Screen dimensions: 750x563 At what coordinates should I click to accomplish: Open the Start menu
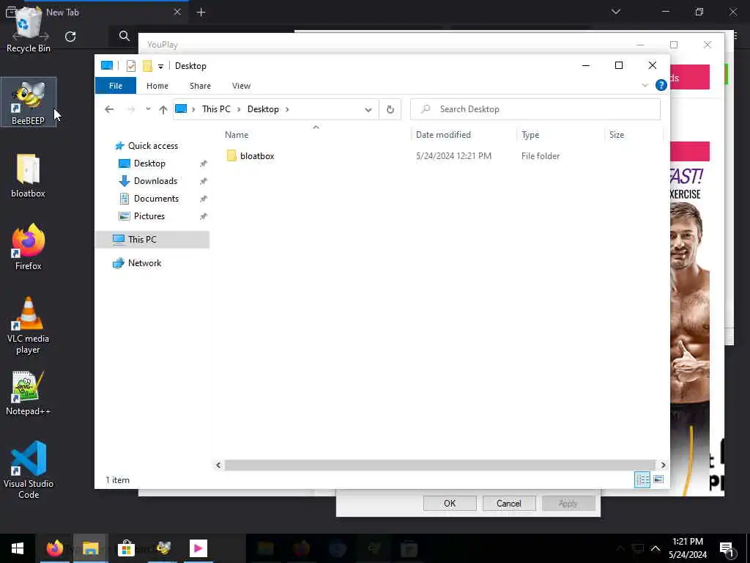(x=18, y=548)
